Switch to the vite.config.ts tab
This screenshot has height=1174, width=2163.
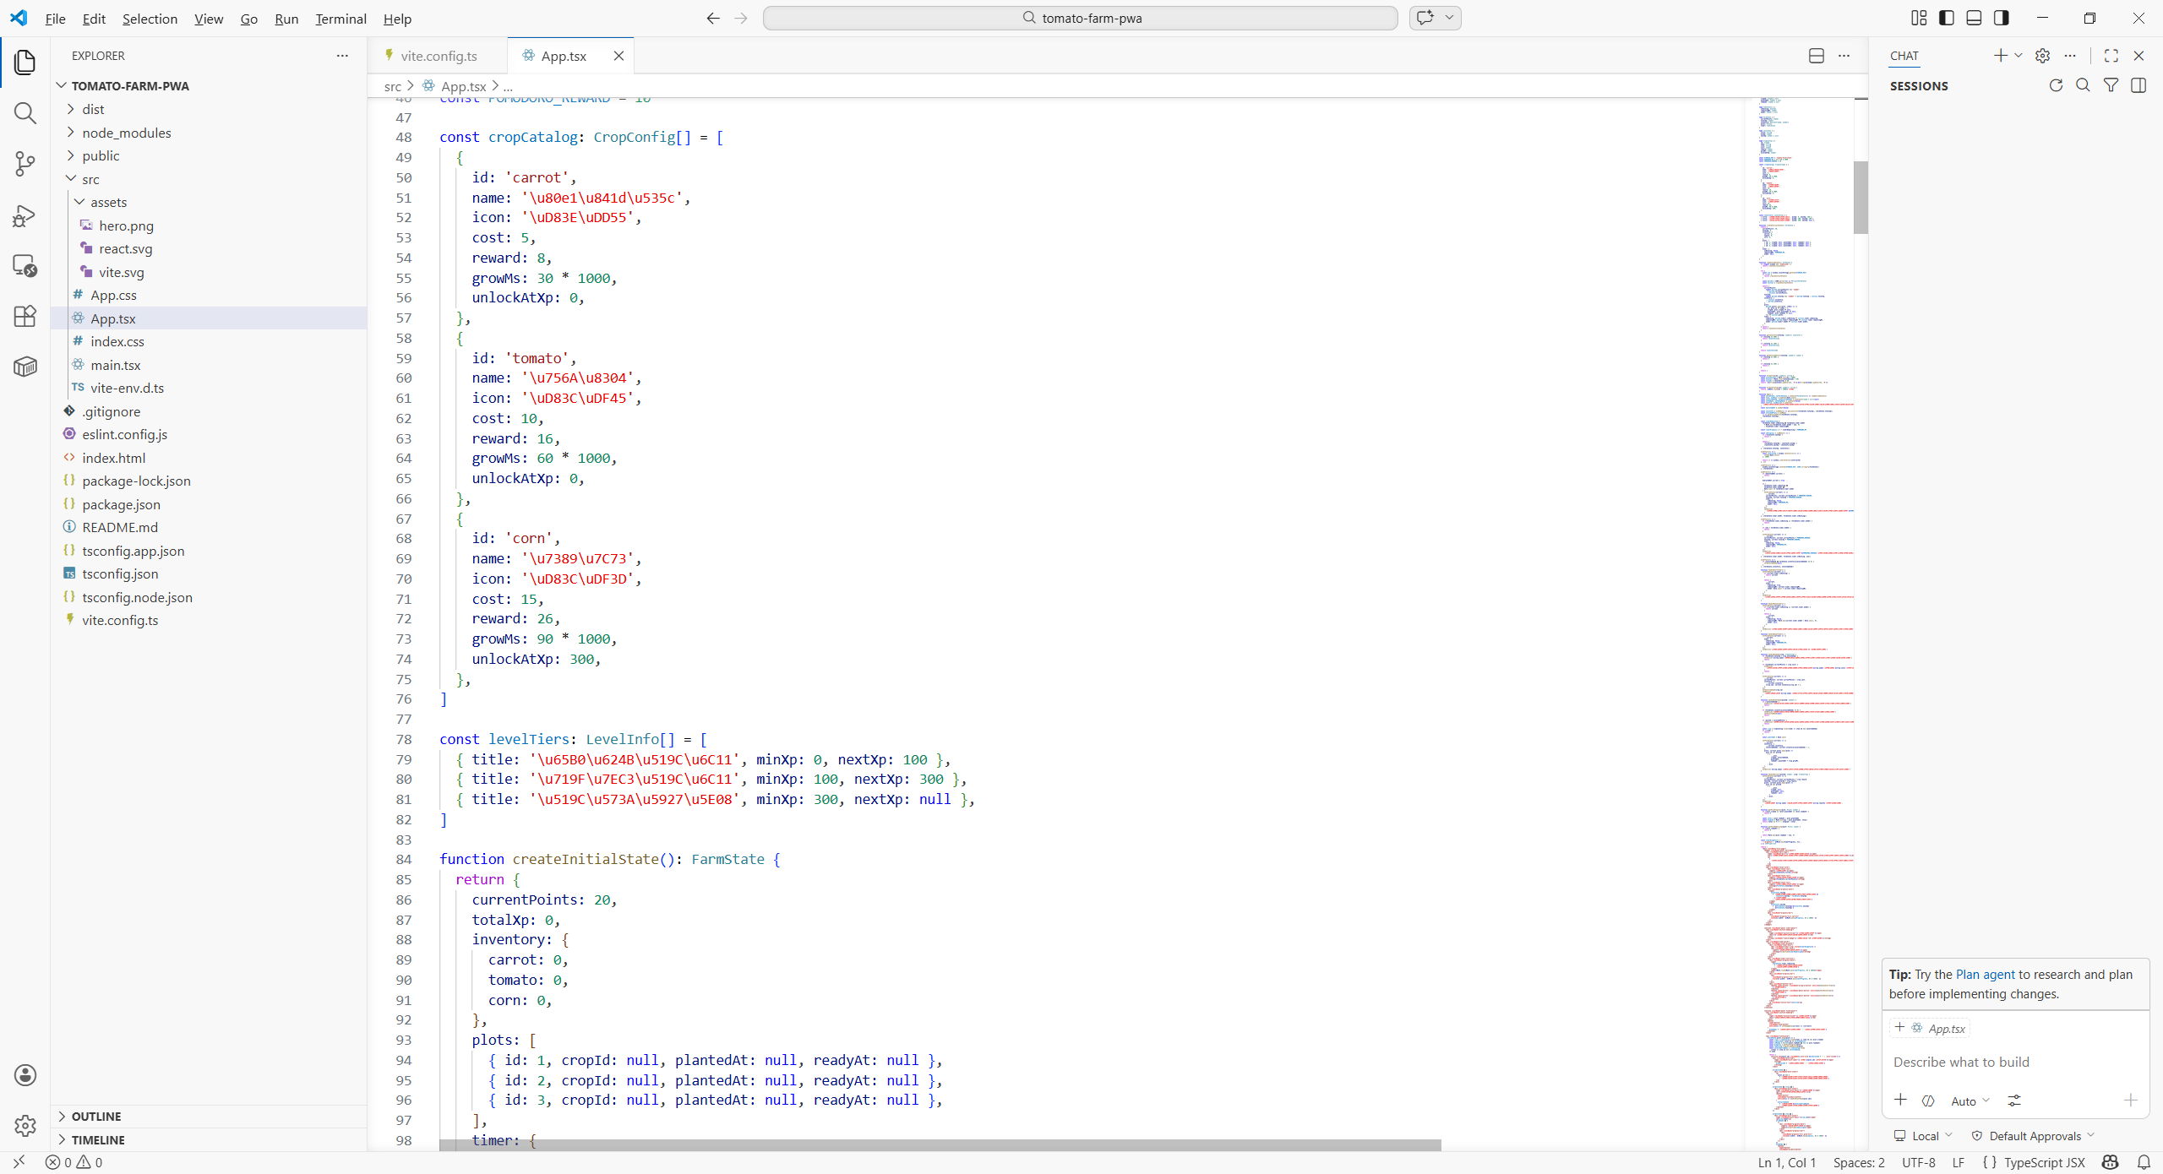click(438, 56)
